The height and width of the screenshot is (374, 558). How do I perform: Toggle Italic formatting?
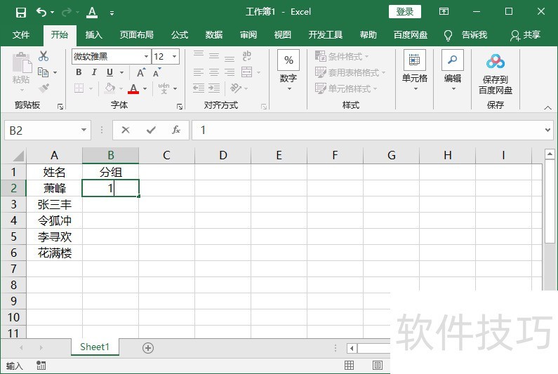[94, 72]
